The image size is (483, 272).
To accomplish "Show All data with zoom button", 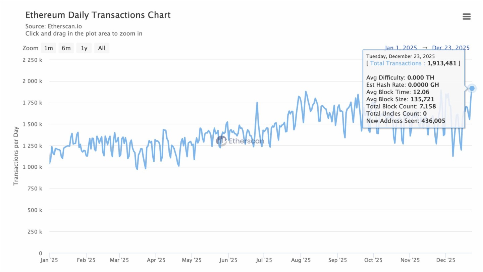I will (x=102, y=48).
